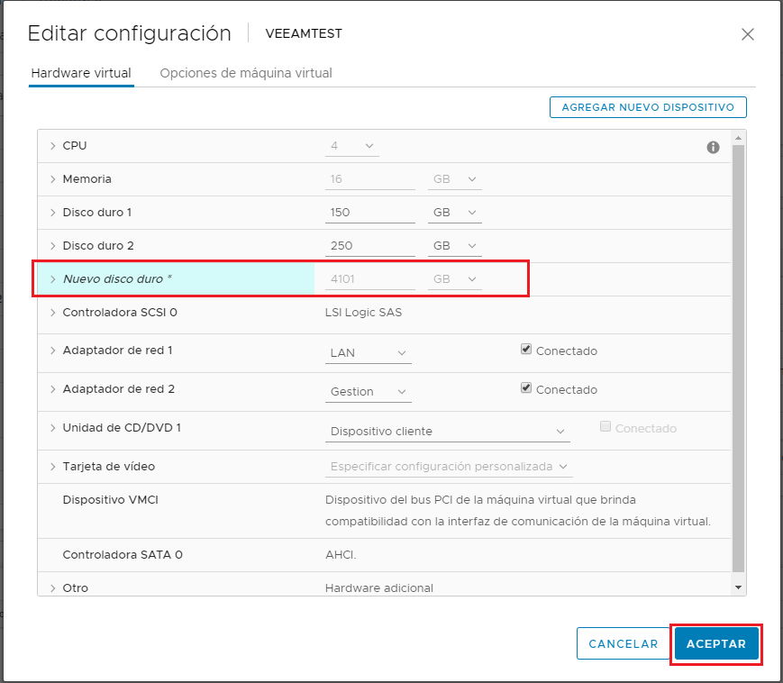This screenshot has height=683, width=783.
Task: Dismiss the dialog with CANCELAR
Action: [623, 643]
